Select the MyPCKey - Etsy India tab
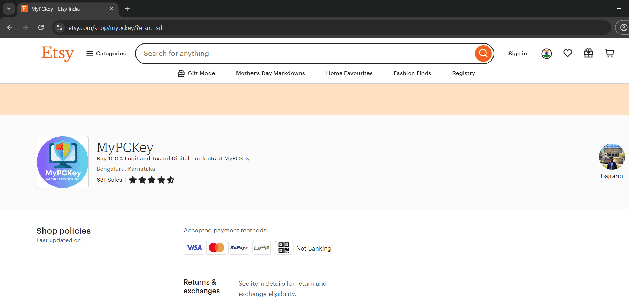Image resolution: width=629 pixels, height=302 pixels. 68,9
